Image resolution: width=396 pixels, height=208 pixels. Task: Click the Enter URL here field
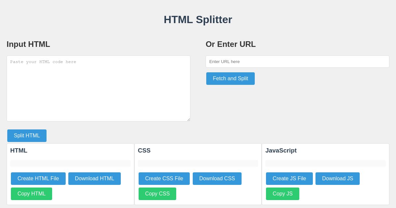[x=297, y=61]
